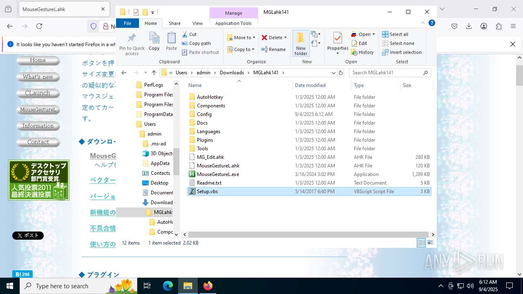Switch to Details view icon
Screen dimensions: 523x294
point(421,243)
